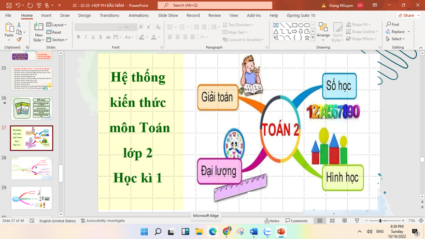Click Accessibility: Investigate in status bar

[x=105, y=220]
